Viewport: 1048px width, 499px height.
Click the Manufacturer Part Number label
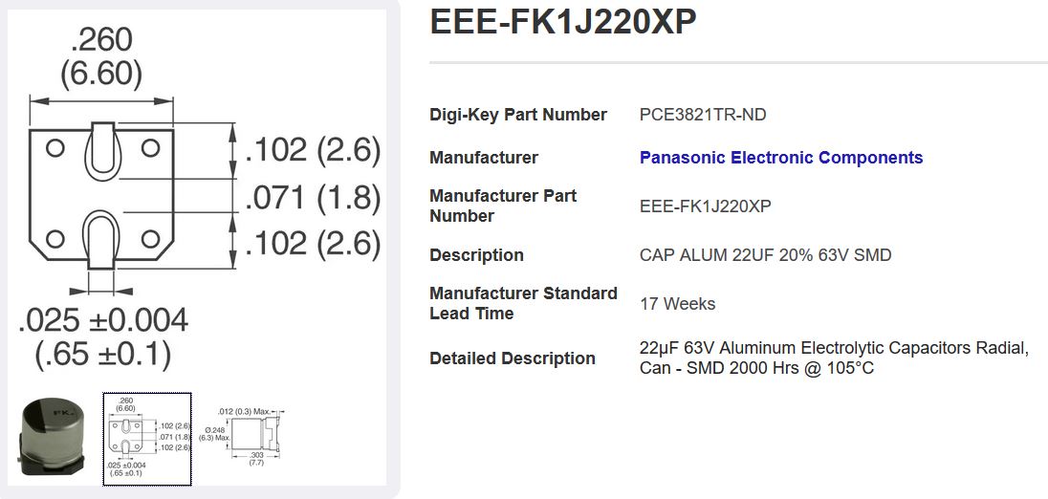click(x=503, y=206)
